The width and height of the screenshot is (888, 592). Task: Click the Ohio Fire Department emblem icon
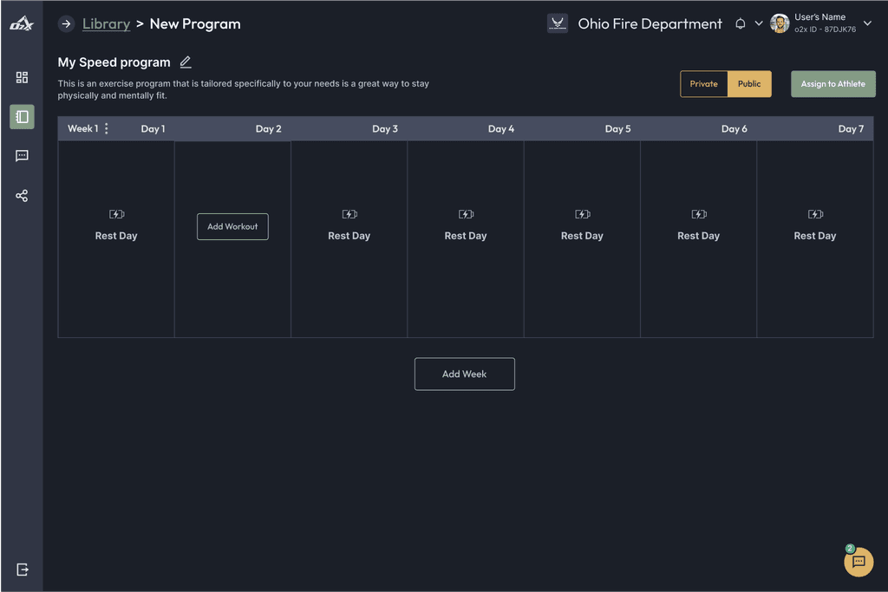[x=558, y=23]
